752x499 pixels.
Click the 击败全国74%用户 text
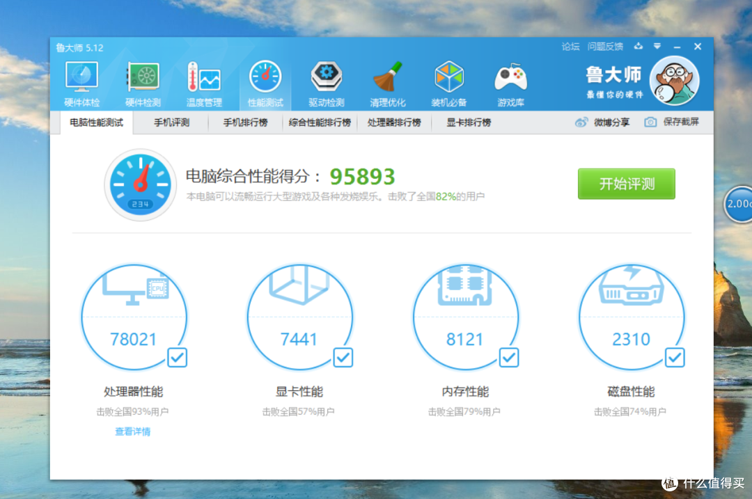(x=631, y=412)
